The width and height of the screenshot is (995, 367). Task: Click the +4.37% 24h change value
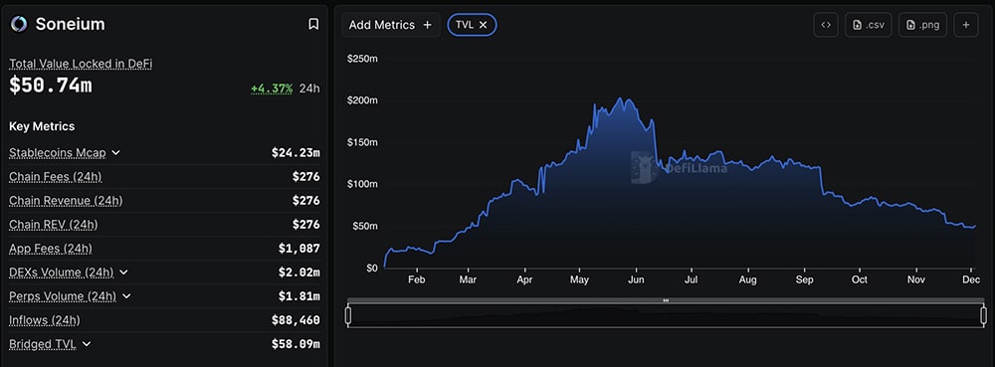click(272, 89)
